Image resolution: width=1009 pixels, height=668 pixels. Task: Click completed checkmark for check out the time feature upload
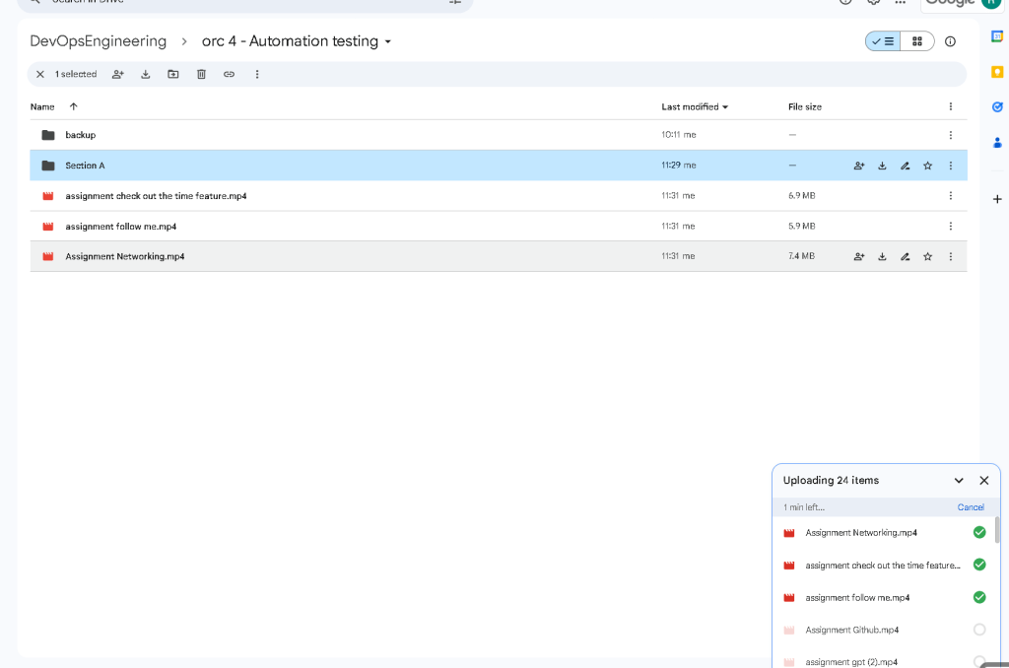(x=979, y=565)
